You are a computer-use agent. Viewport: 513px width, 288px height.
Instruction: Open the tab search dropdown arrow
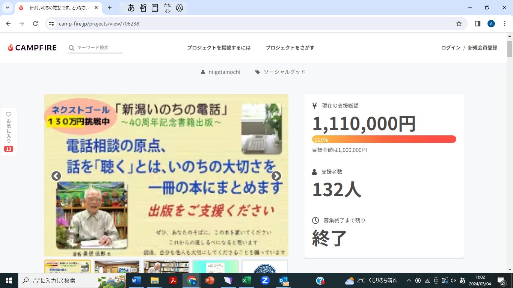click(x=8, y=7)
